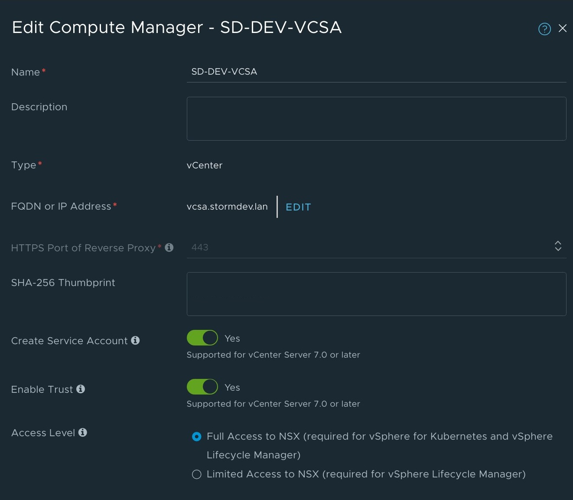
Task: Click the dialog title SD-DEV-VCSA heading
Action: pyautogui.click(x=176, y=27)
